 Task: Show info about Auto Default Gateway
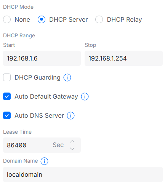[85, 96]
